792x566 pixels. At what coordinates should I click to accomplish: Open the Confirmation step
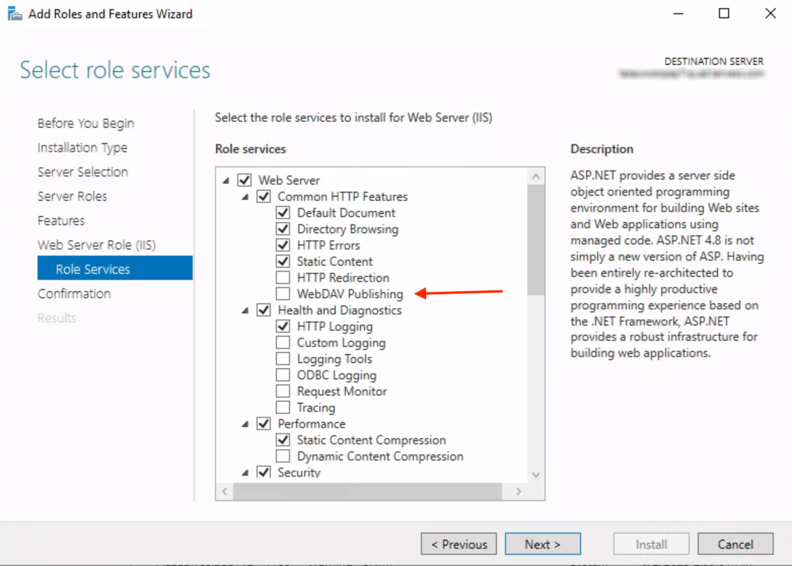click(74, 294)
